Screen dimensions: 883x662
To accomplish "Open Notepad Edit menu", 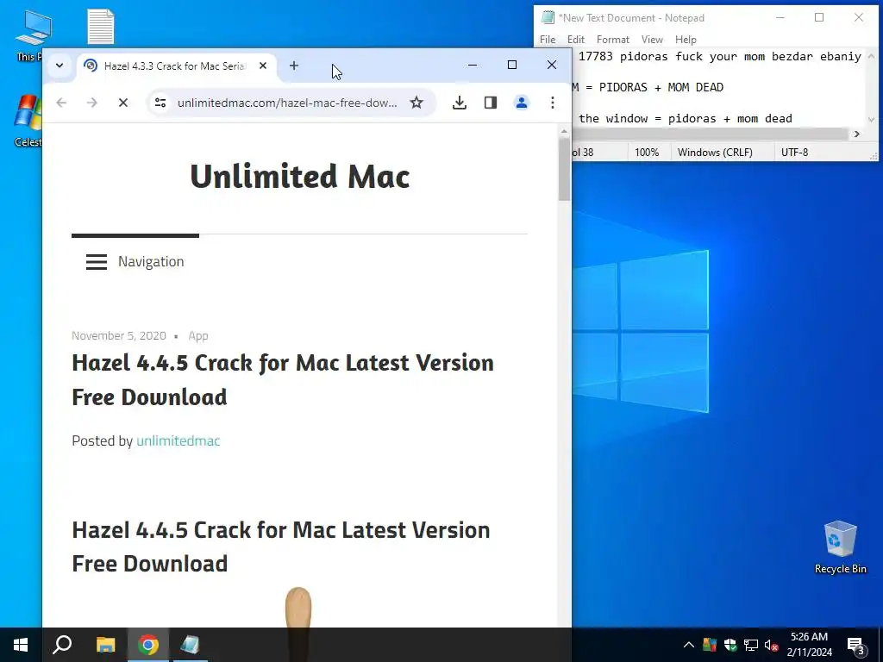I will (x=575, y=40).
